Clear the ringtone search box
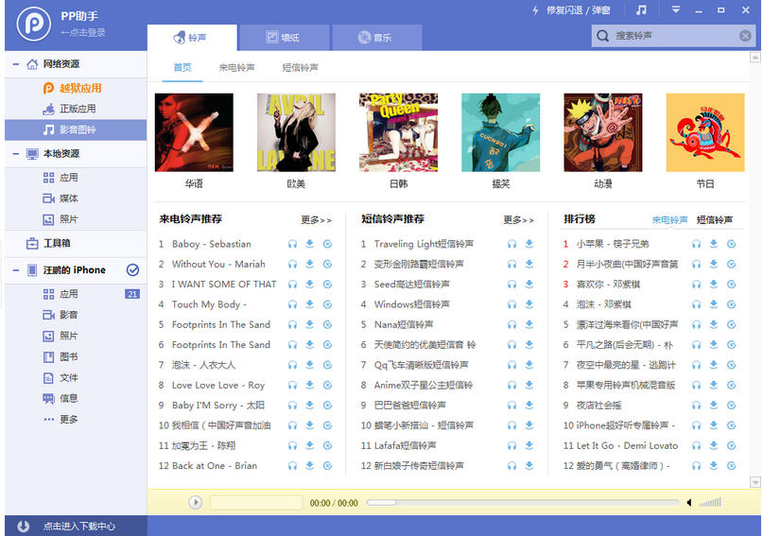Viewport: 763px width, 536px height. coord(745,36)
